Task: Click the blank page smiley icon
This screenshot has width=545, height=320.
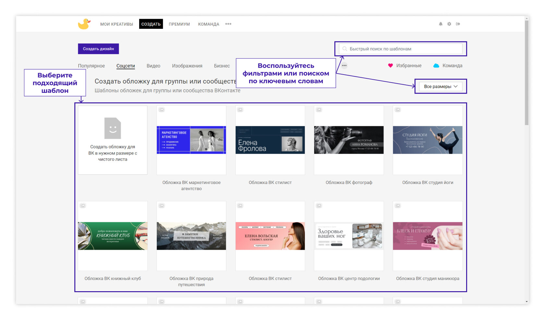Action: tap(113, 128)
